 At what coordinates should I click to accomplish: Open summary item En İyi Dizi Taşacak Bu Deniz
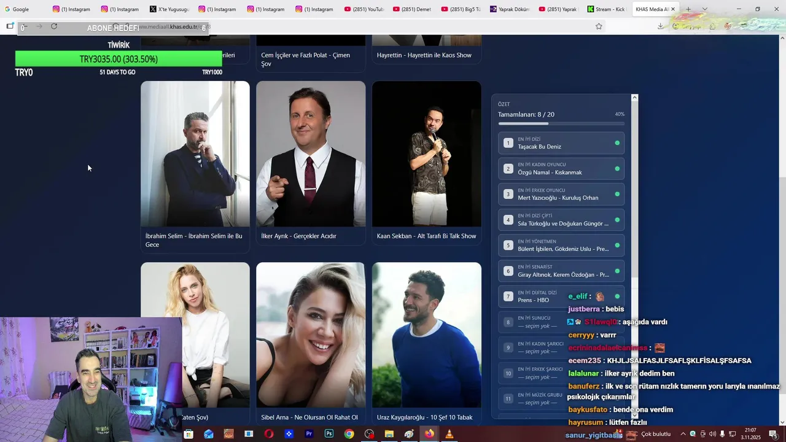561,143
